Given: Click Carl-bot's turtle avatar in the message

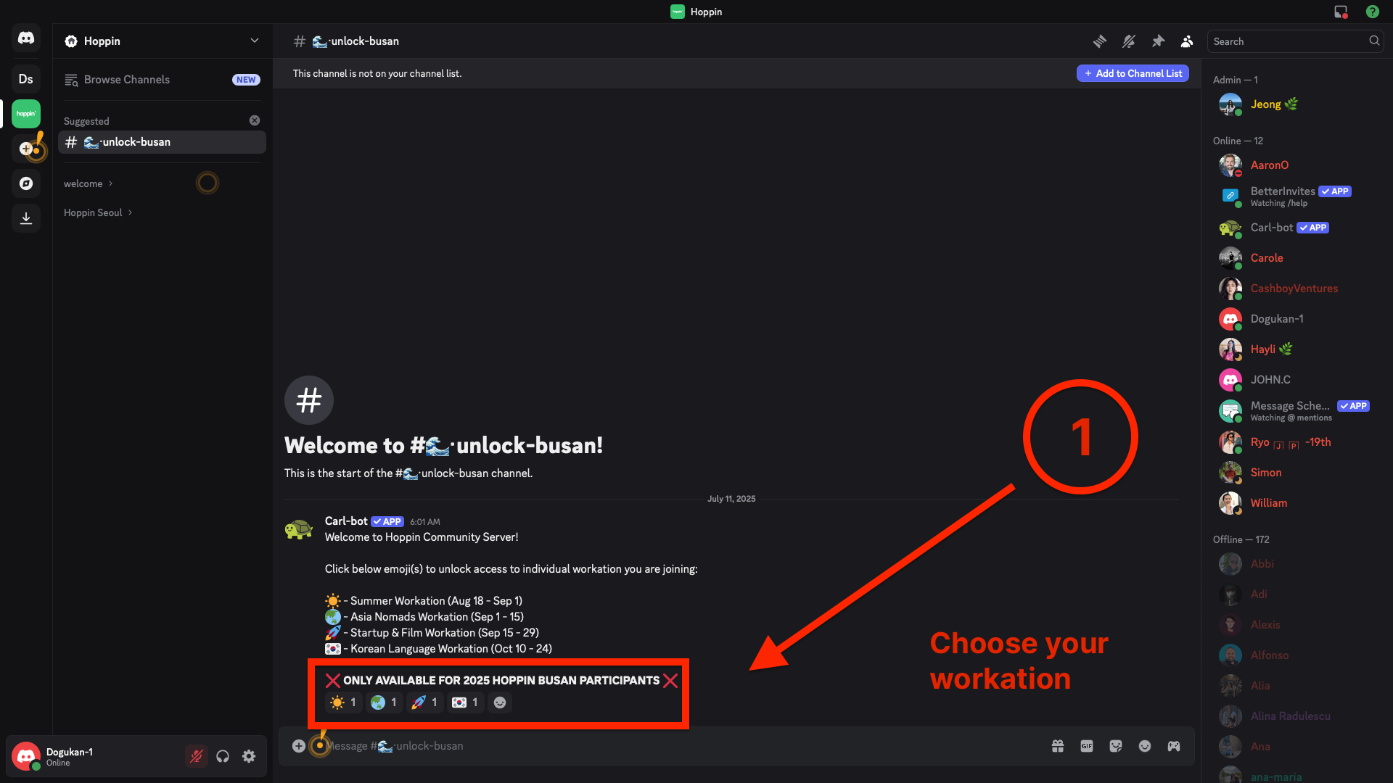Looking at the screenshot, I should coord(299,530).
